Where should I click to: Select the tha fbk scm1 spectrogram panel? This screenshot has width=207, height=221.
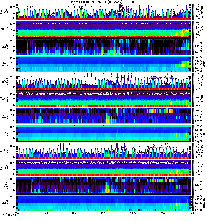click(x=104, y=64)
